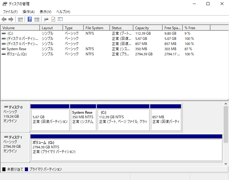Sort by the Capacity column header
229x180 pixels.
(x=148, y=28)
